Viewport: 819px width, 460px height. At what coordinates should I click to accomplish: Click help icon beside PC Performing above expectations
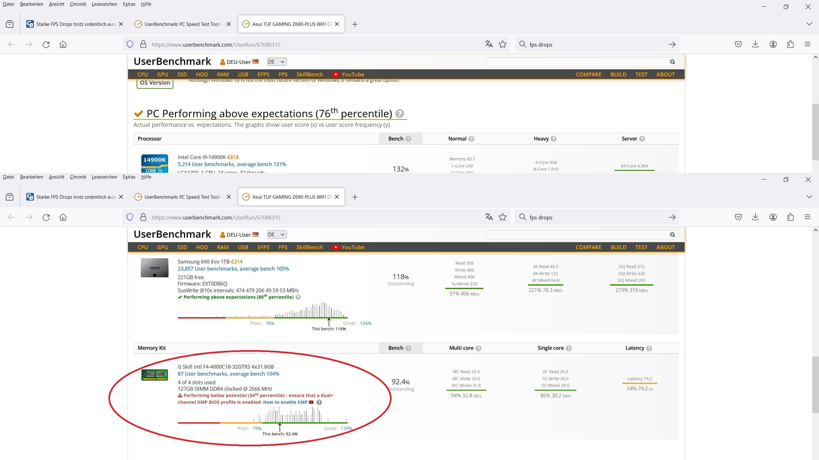(x=400, y=114)
